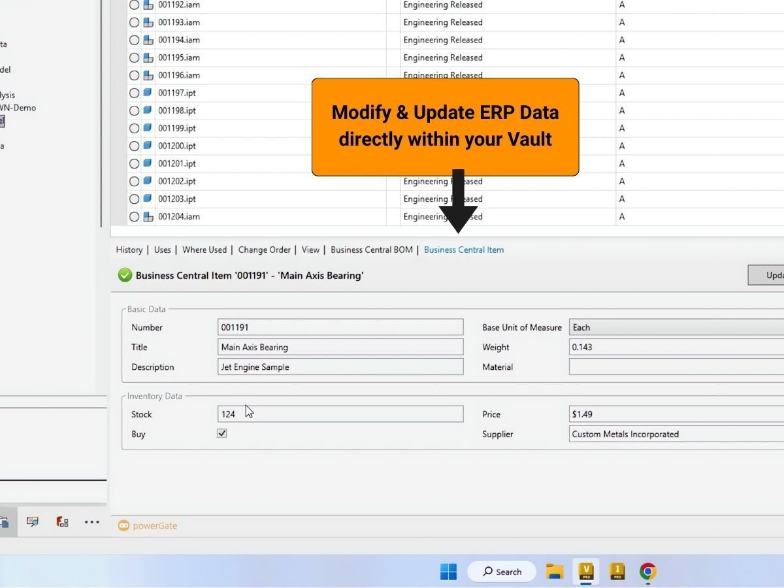Screen dimensions: 784x588
Task: Switch to the Uses tab
Action: pyautogui.click(x=163, y=250)
